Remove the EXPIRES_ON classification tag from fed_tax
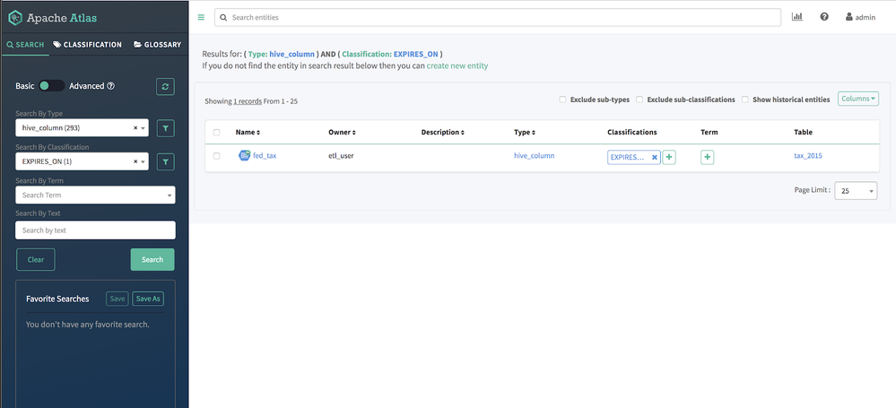Viewport: 896px width, 408px height. tap(654, 157)
